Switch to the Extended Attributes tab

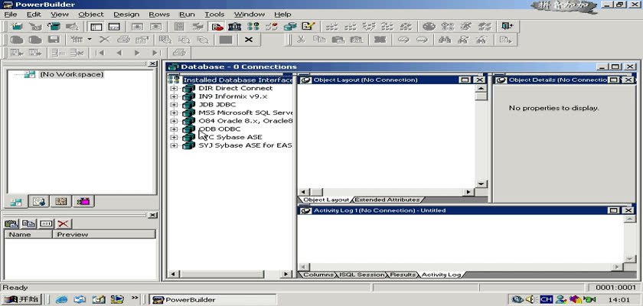(387, 200)
